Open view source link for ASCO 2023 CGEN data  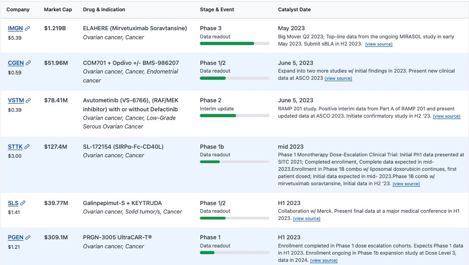[x=338, y=78]
